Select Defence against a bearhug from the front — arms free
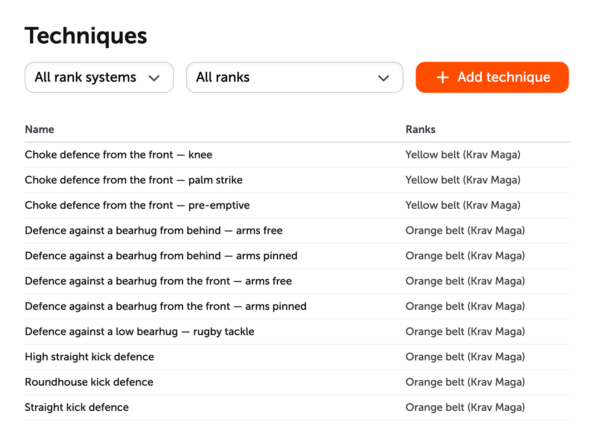 point(158,281)
